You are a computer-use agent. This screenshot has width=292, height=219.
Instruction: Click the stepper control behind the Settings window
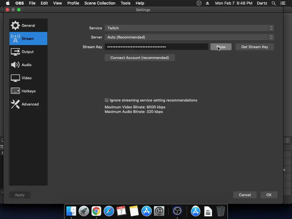click(287, 140)
